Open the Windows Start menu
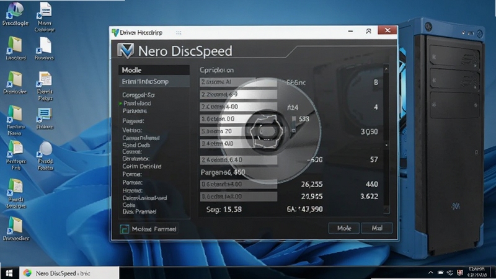Viewport: 496px width, 279px height. pyautogui.click(x=9, y=273)
